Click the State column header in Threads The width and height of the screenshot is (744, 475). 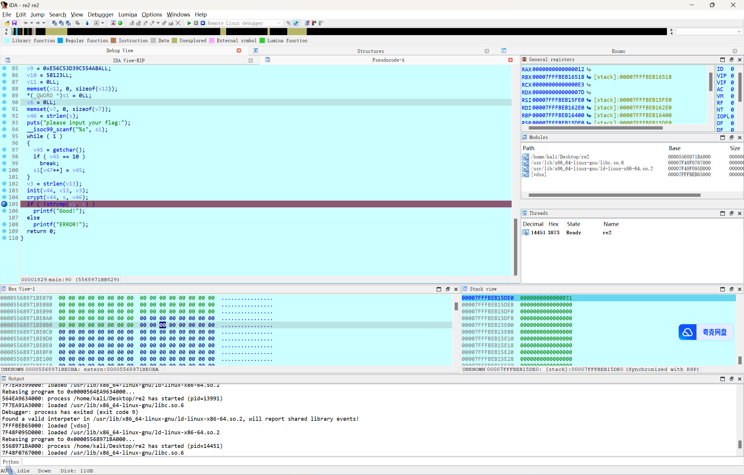pos(573,224)
